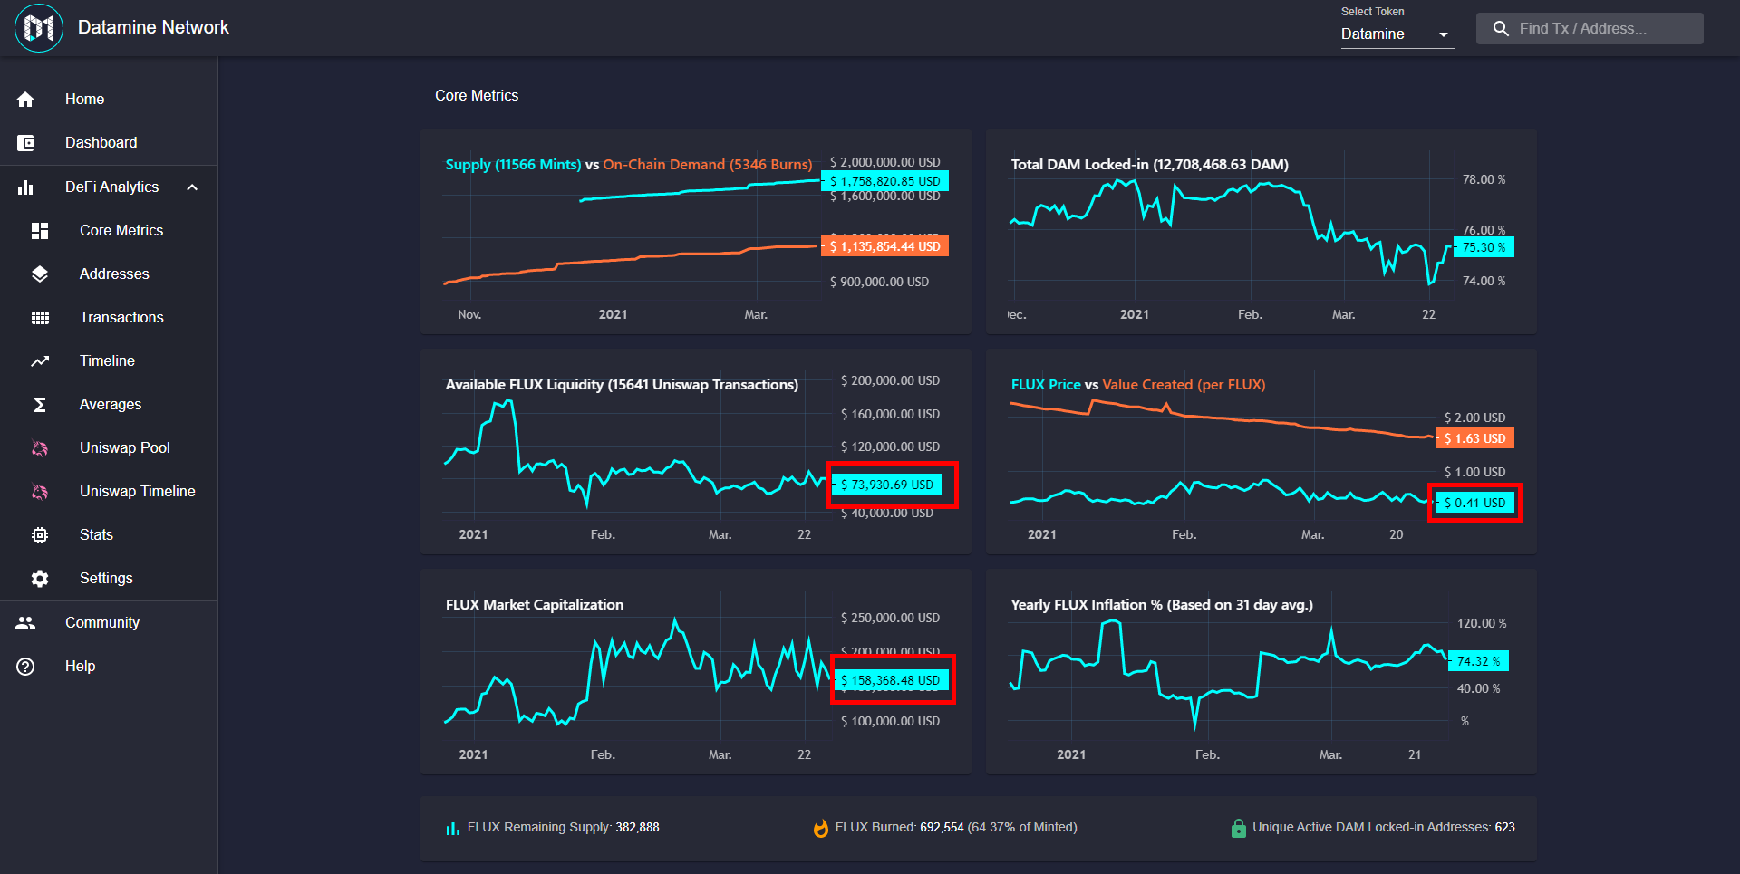Open Timeline page
Viewport: 1740px width, 874px height.
click(x=109, y=361)
